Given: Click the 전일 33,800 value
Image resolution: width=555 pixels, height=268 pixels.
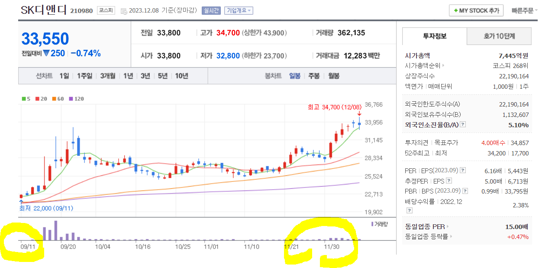Looking at the screenshot, I should (169, 33).
